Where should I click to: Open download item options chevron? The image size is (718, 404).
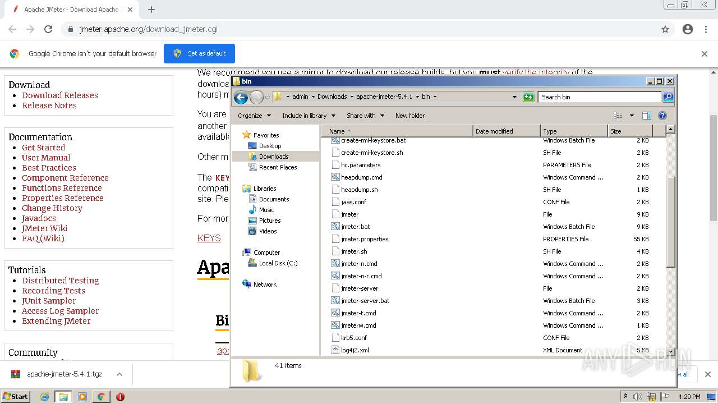click(119, 374)
